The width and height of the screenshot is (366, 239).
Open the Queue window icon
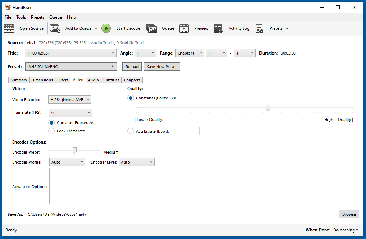[x=152, y=28]
